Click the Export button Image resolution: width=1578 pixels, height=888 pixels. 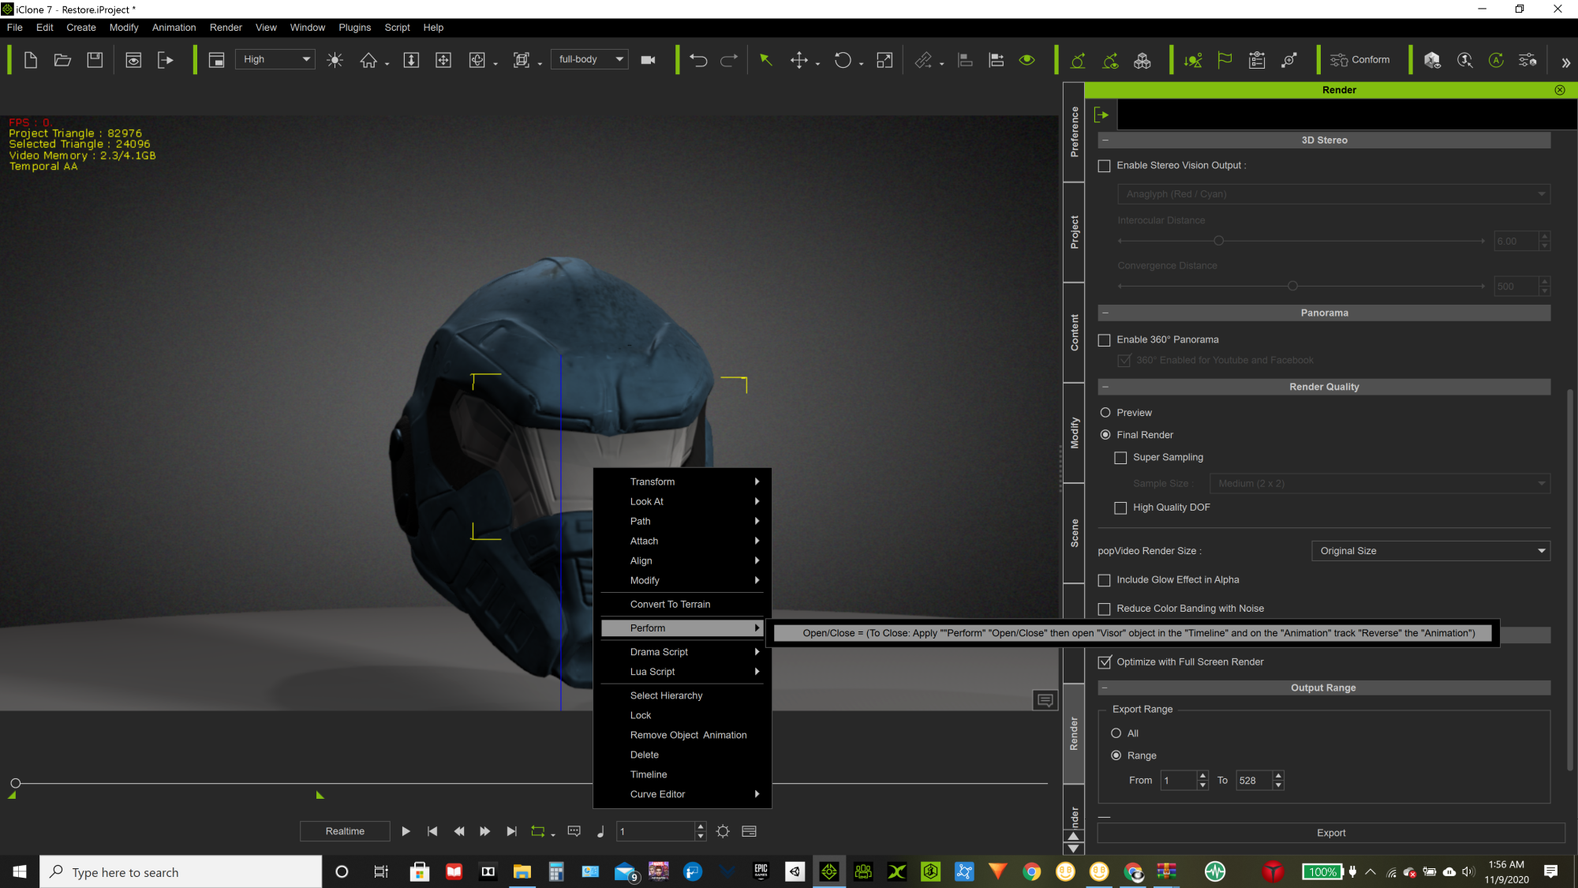pyautogui.click(x=1331, y=833)
